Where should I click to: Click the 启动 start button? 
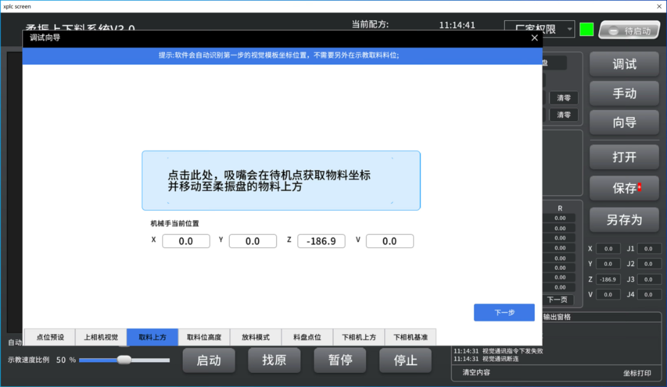(209, 360)
